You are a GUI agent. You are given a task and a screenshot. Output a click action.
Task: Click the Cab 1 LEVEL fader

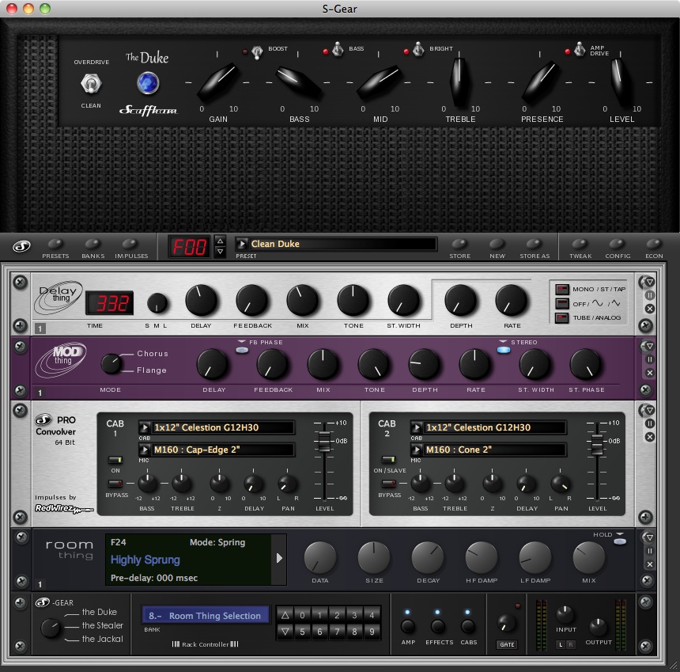pyautogui.click(x=324, y=442)
